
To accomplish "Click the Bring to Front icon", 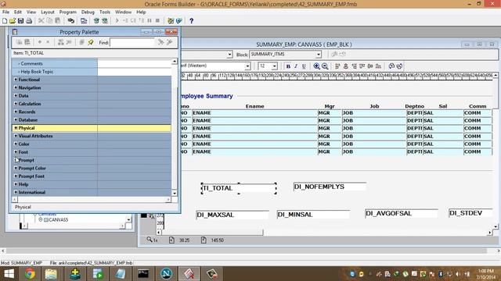I will click(391, 66).
